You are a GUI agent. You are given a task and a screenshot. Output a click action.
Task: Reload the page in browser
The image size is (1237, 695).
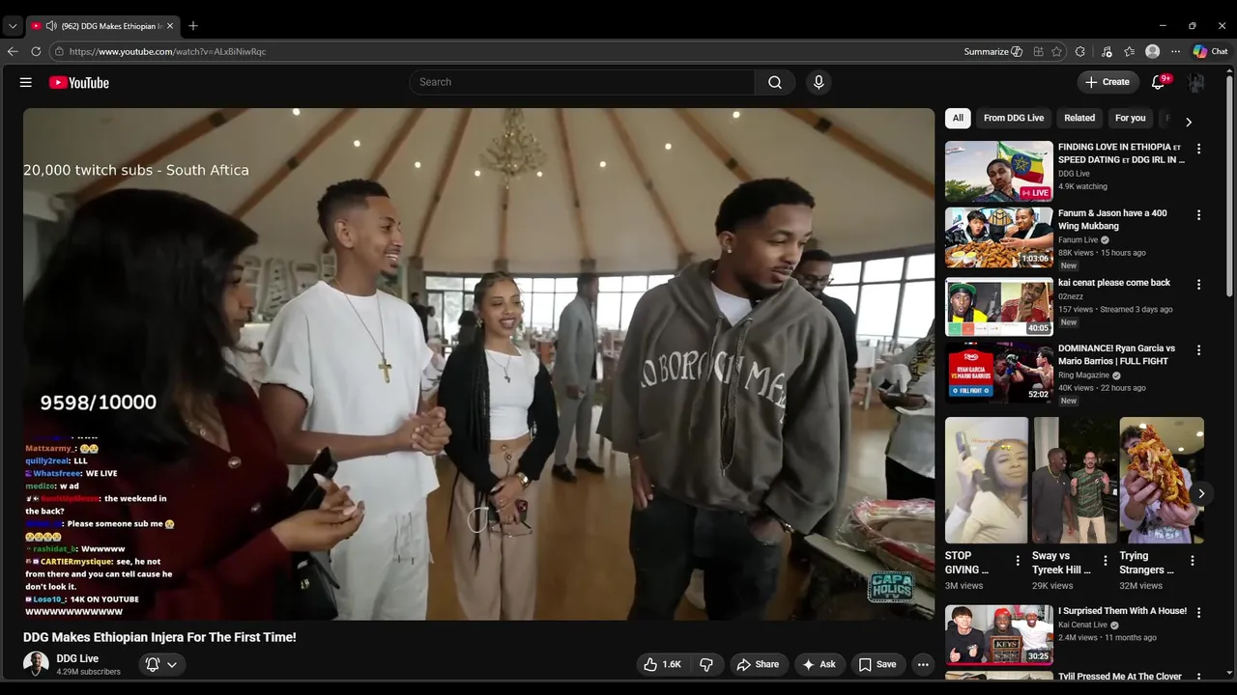[x=36, y=51]
